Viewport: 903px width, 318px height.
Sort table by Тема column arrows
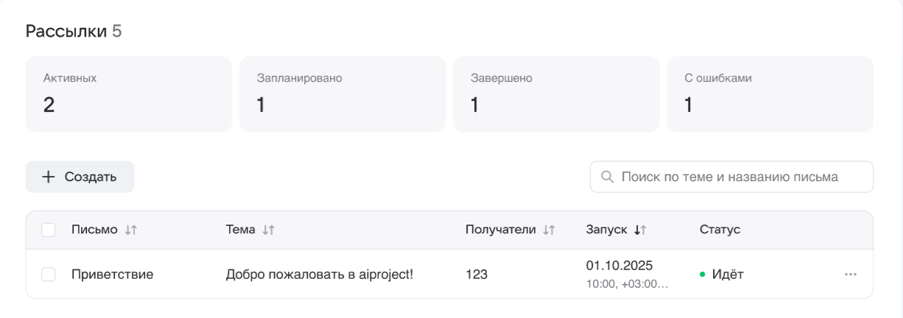(268, 230)
